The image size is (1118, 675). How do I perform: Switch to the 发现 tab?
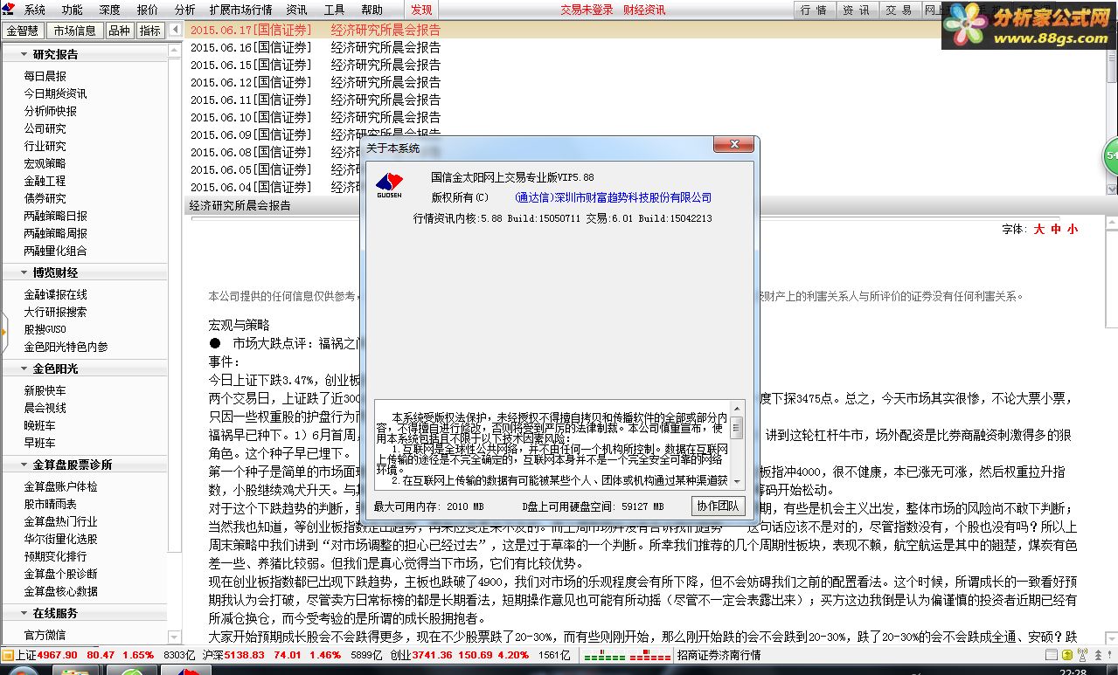421,10
